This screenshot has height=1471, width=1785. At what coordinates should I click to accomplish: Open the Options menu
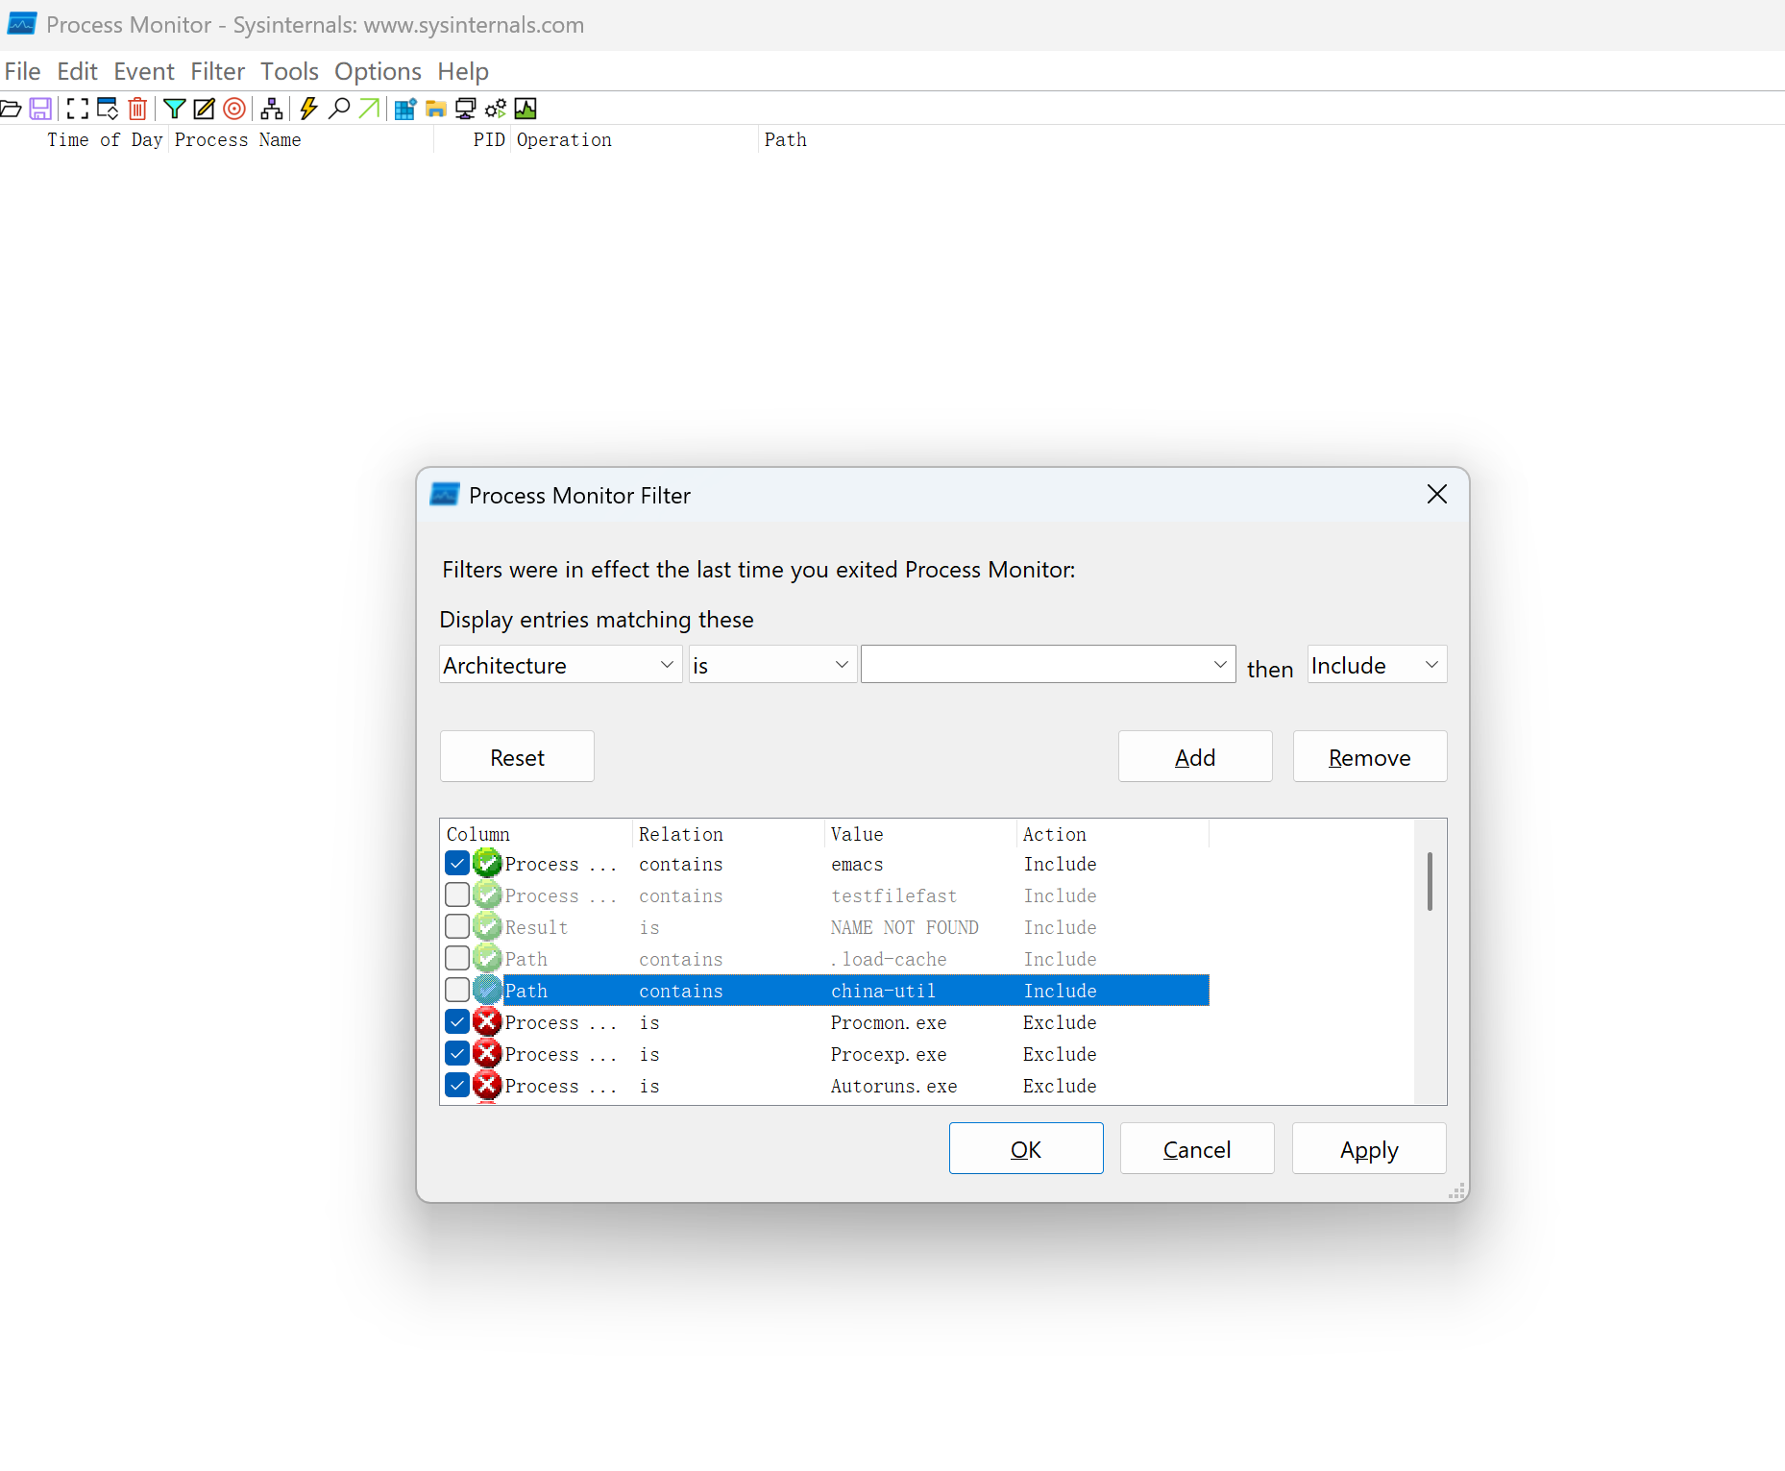pos(378,72)
